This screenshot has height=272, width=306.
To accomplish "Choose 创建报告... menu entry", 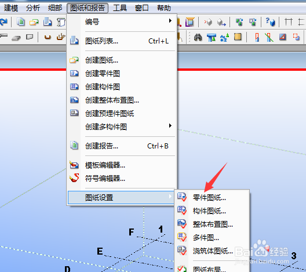I will click(x=122, y=146).
